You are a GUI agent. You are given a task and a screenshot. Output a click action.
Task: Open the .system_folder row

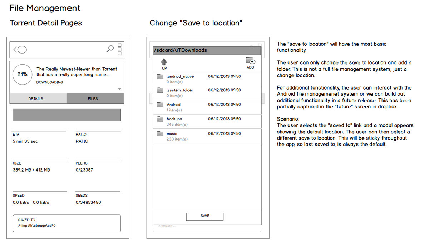click(x=207, y=93)
